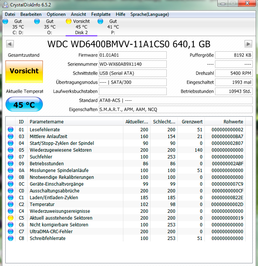The image size is (258, 266).
Task: Click status orb of Mittlere Anlaufzeit row
Action: pyautogui.click(x=11, y=136)
